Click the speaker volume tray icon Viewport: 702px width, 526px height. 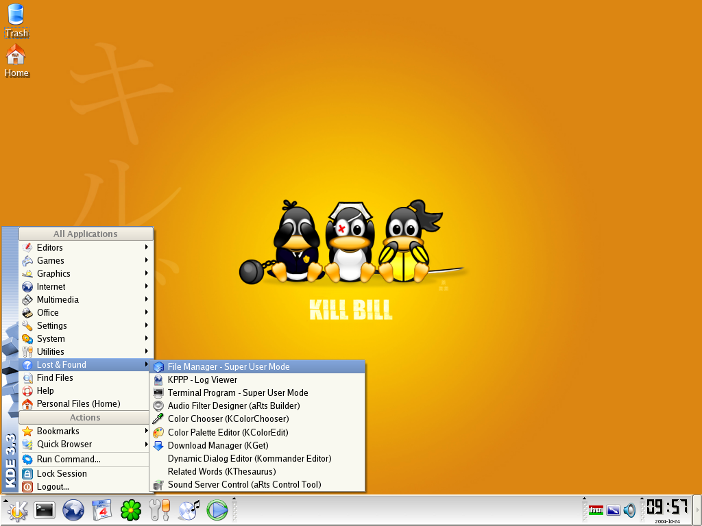click(x=629, y=510)
